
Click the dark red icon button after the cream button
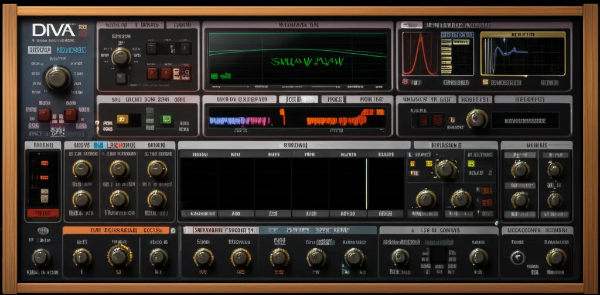tap(186, 73)
